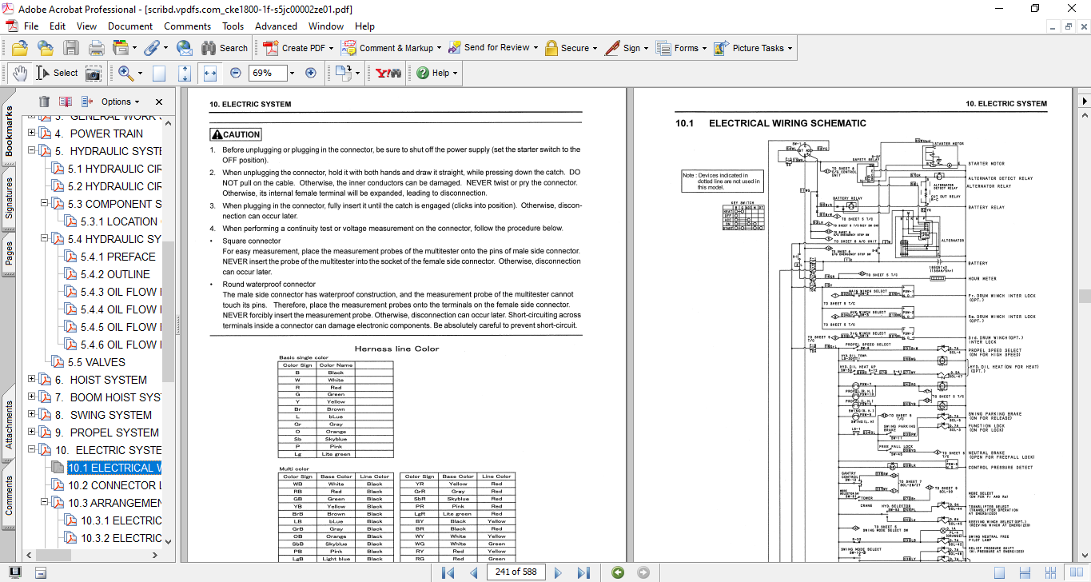
Task: Switch to the Pages side tab
Action: [9, 253]
